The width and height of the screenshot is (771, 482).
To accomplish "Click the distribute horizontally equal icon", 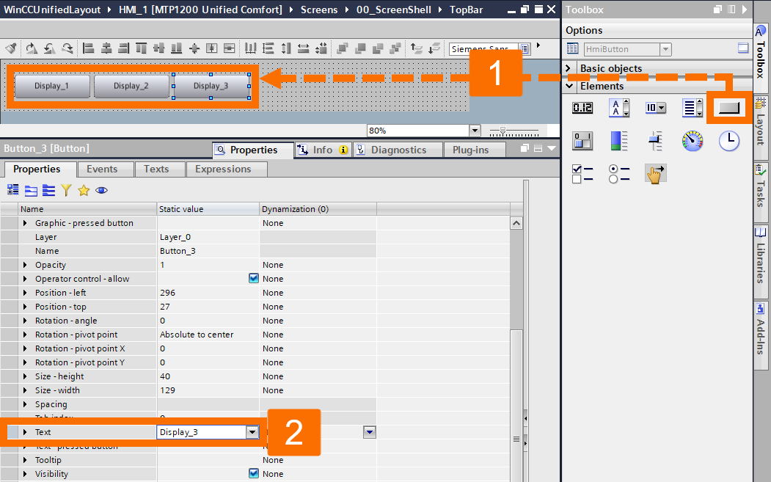I will pos(250,48).
